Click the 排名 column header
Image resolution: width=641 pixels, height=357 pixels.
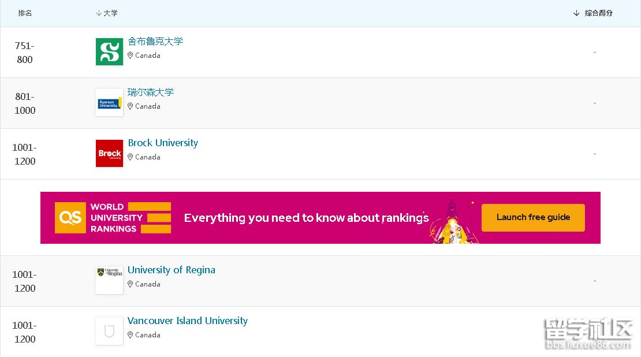pos(25,13)
